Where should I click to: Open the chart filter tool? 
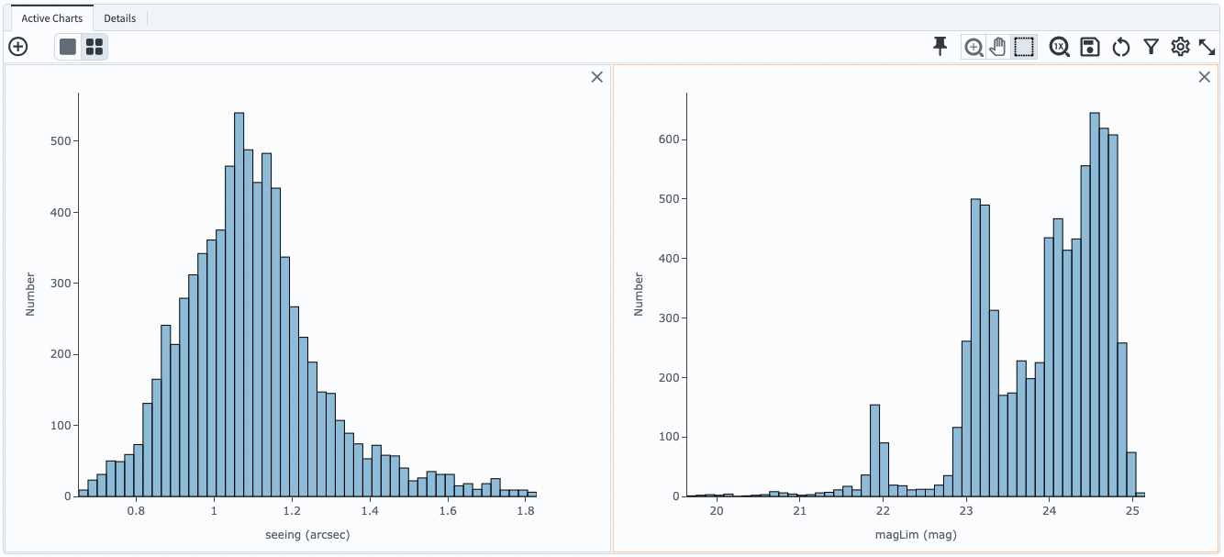tap(1152, 46)
